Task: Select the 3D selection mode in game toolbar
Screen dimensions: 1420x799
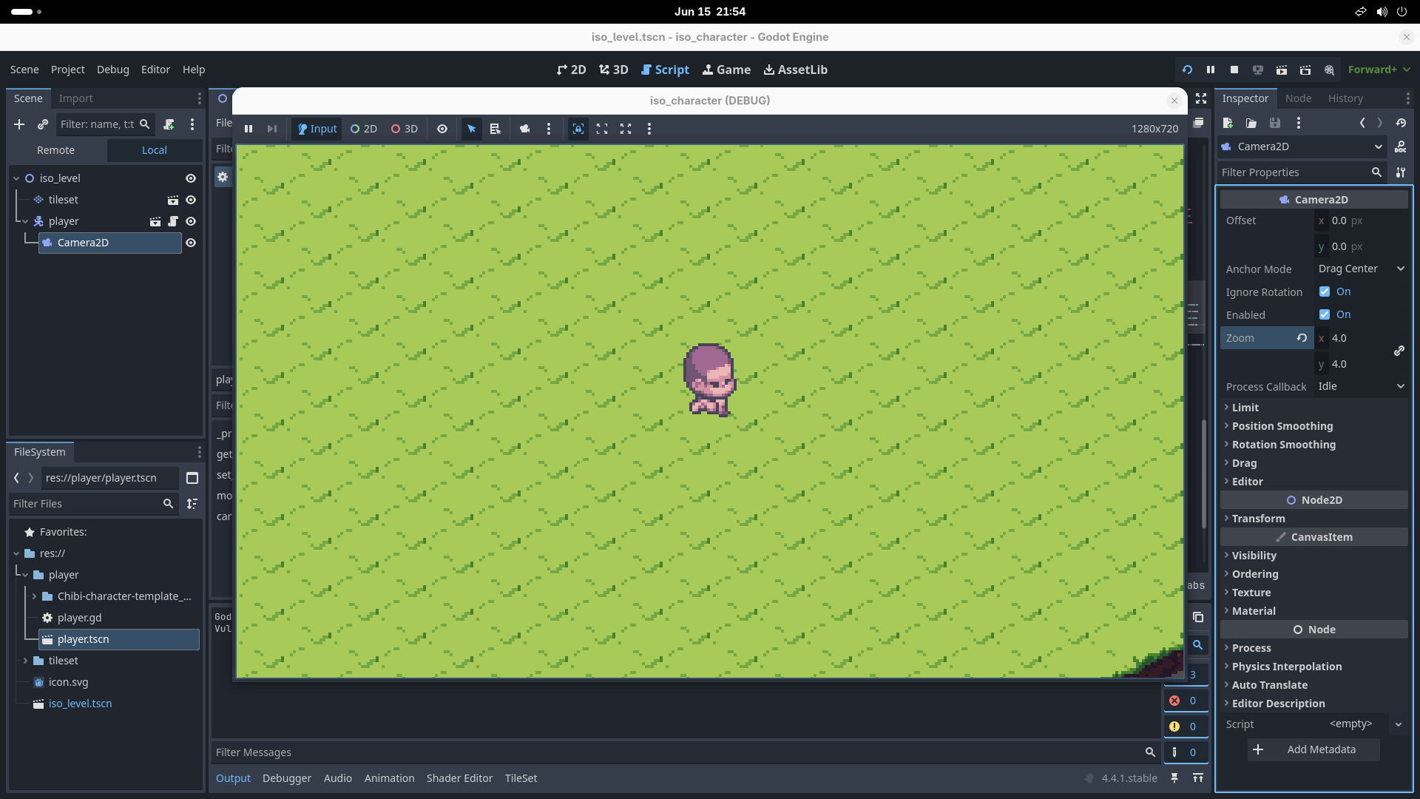Action: 404,129
